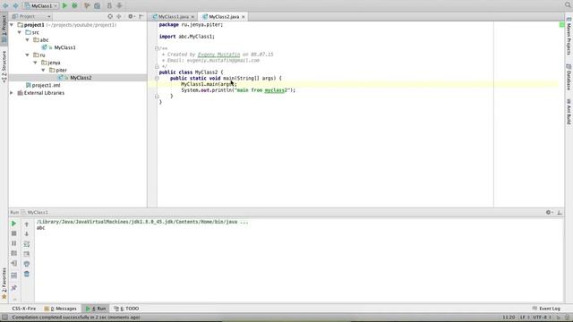Fold the main method in gutter

[x=157, y=78]
